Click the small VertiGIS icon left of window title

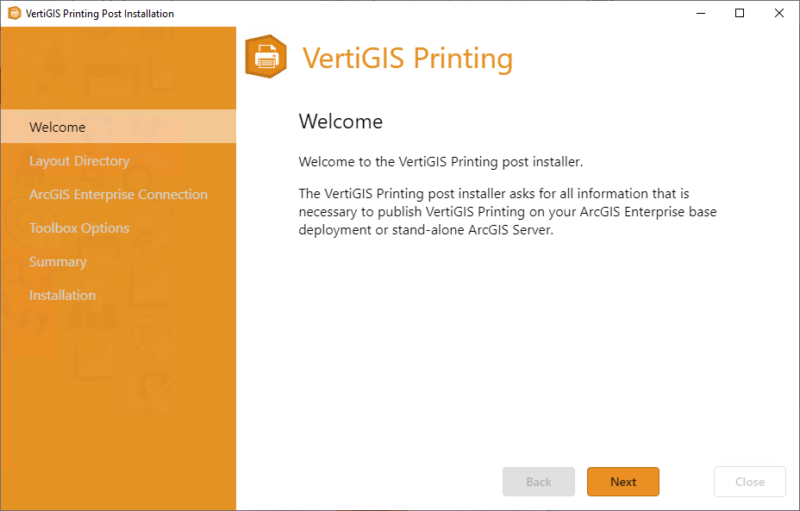coord(15,13)
